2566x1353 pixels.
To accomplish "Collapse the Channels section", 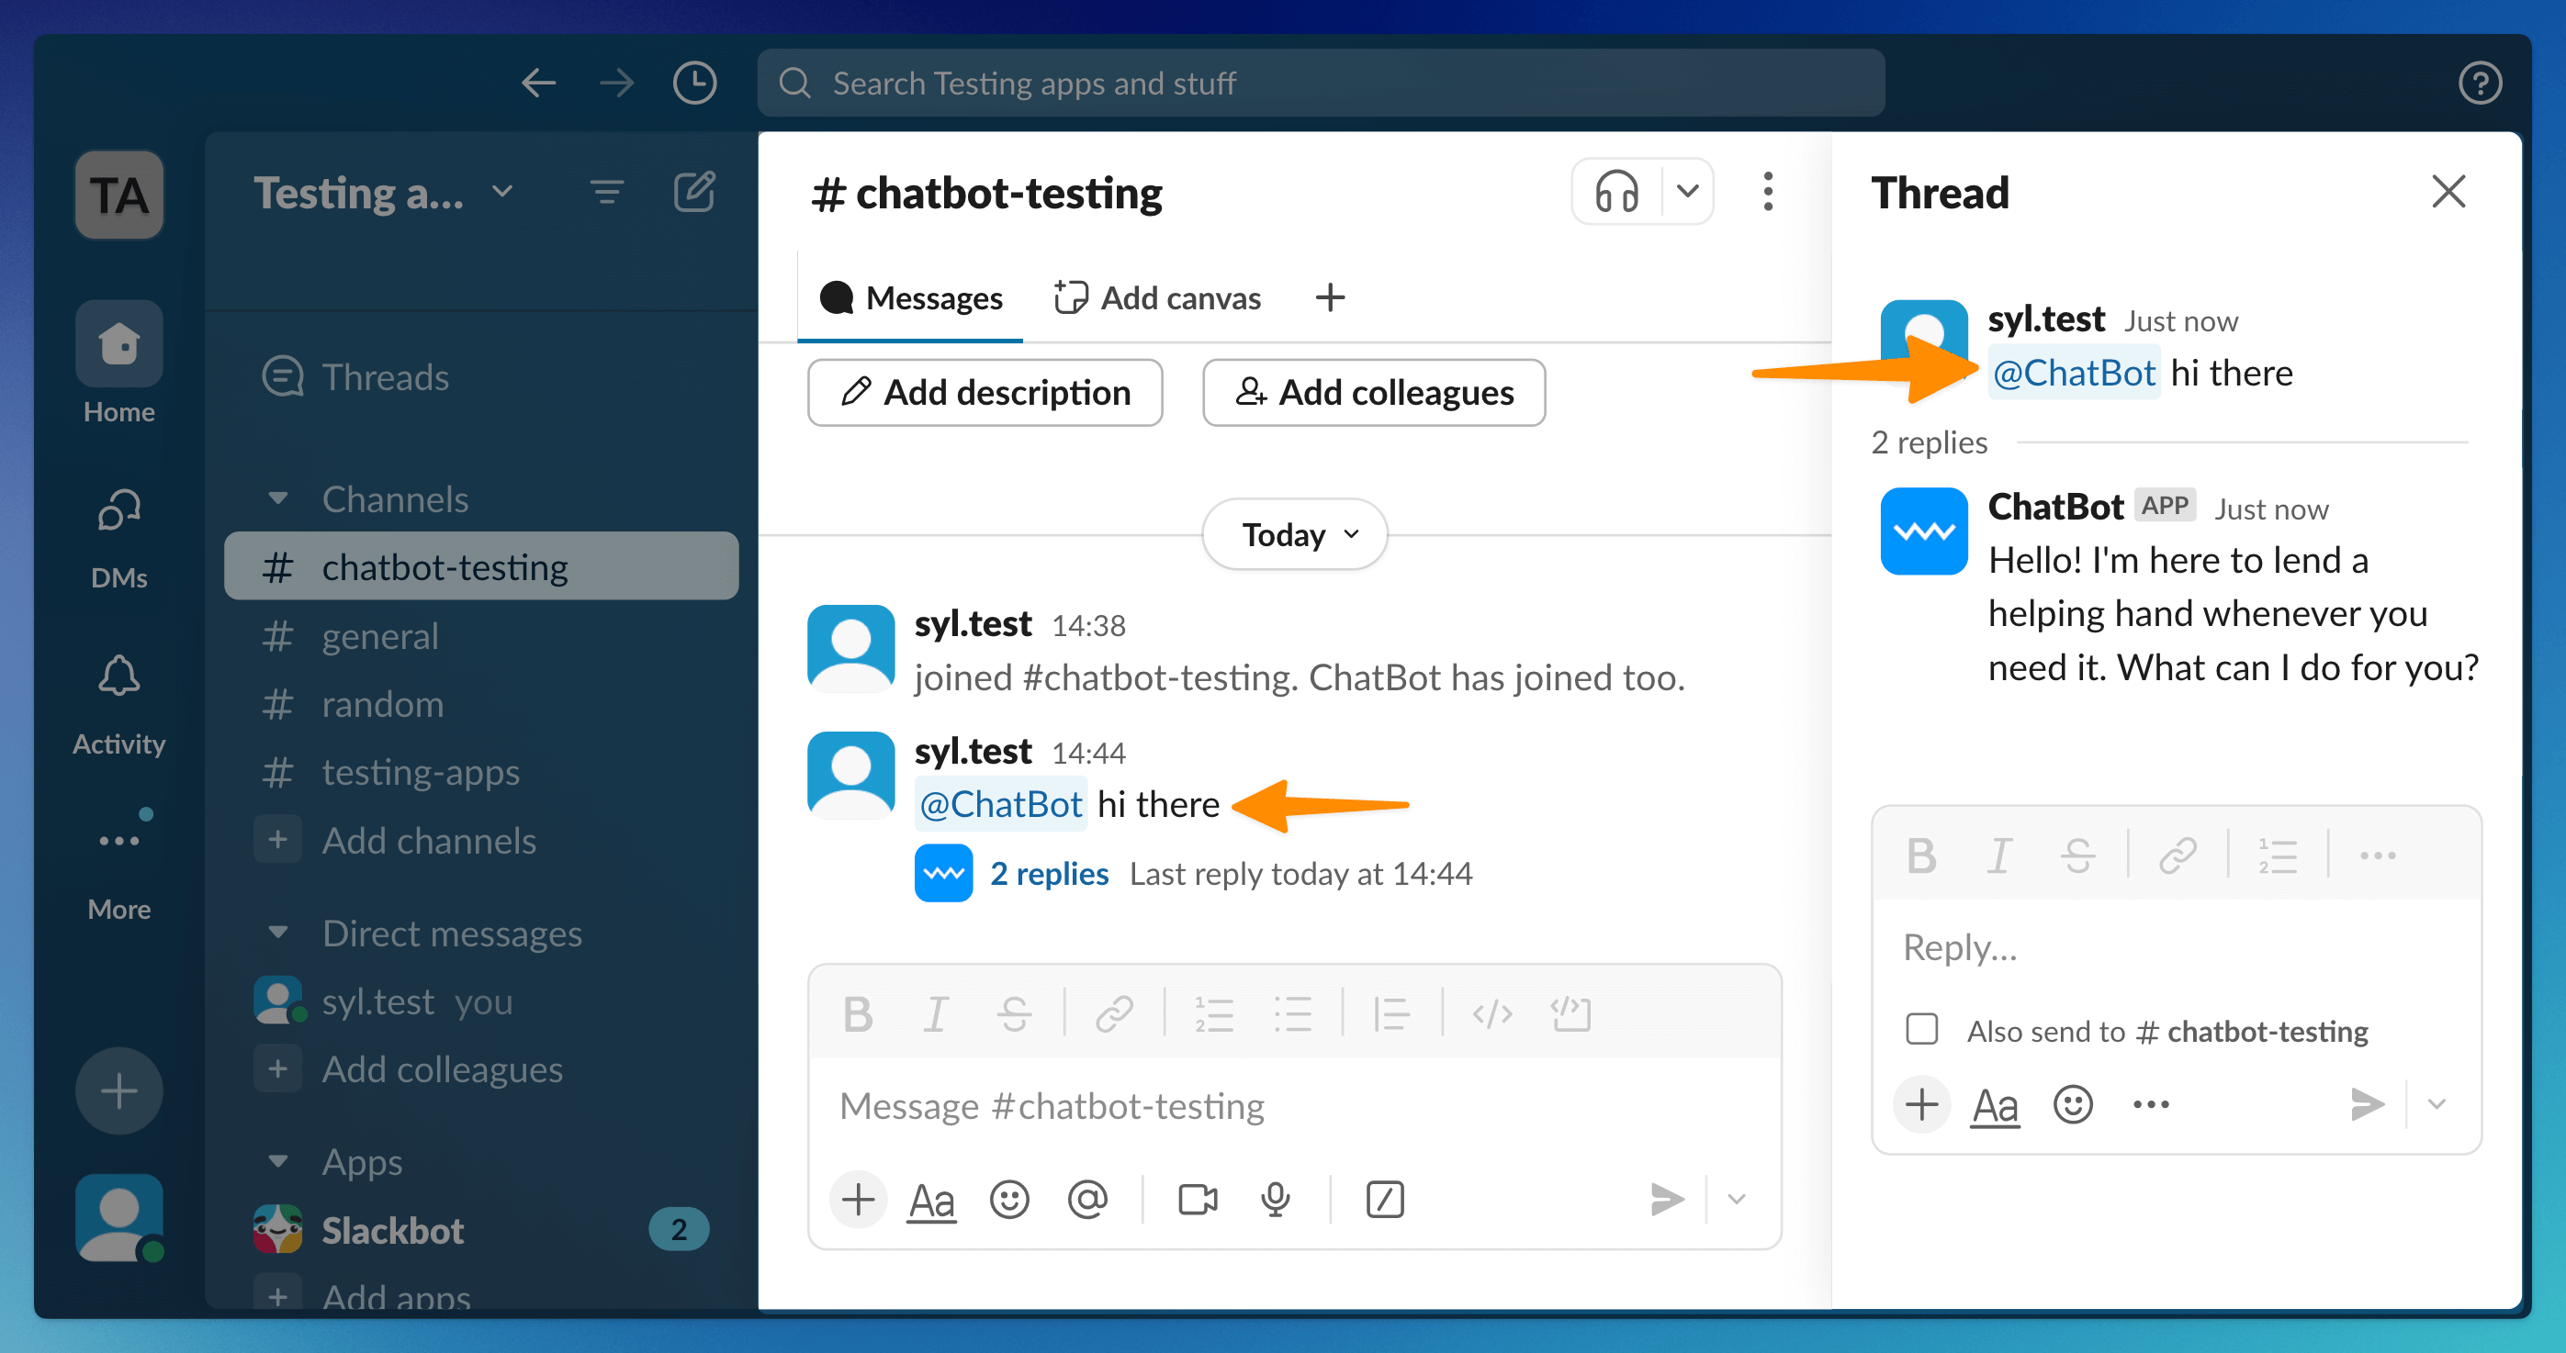I will 279,498.
